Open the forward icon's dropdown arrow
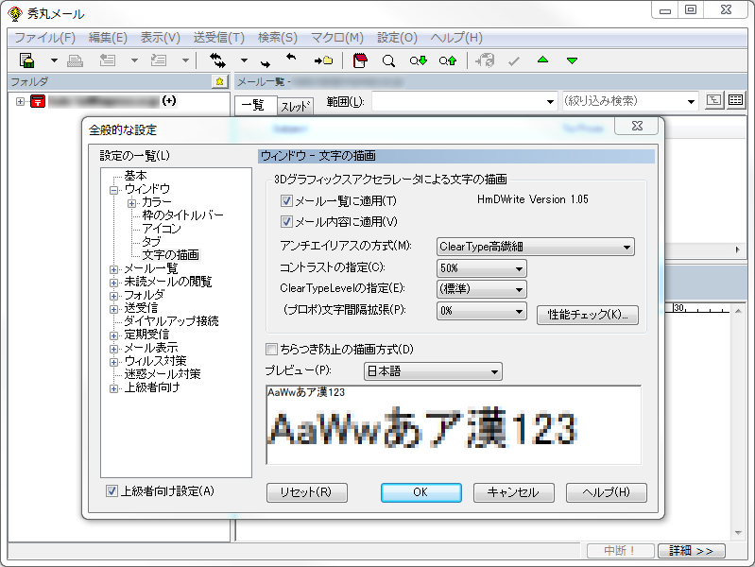The width and height of the screenshot is (755, 567). pos(185,60)
